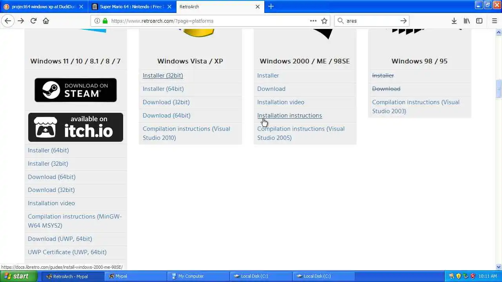Show site information icon in address bar
The width and height of the screenshot is (502, 282).
(97, 21)
